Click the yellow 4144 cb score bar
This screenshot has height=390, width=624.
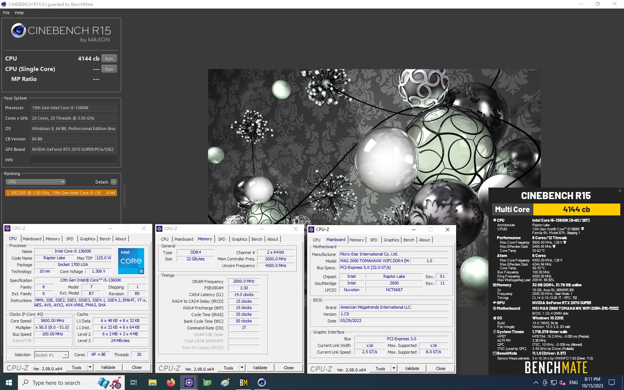(x=576, y=209)
